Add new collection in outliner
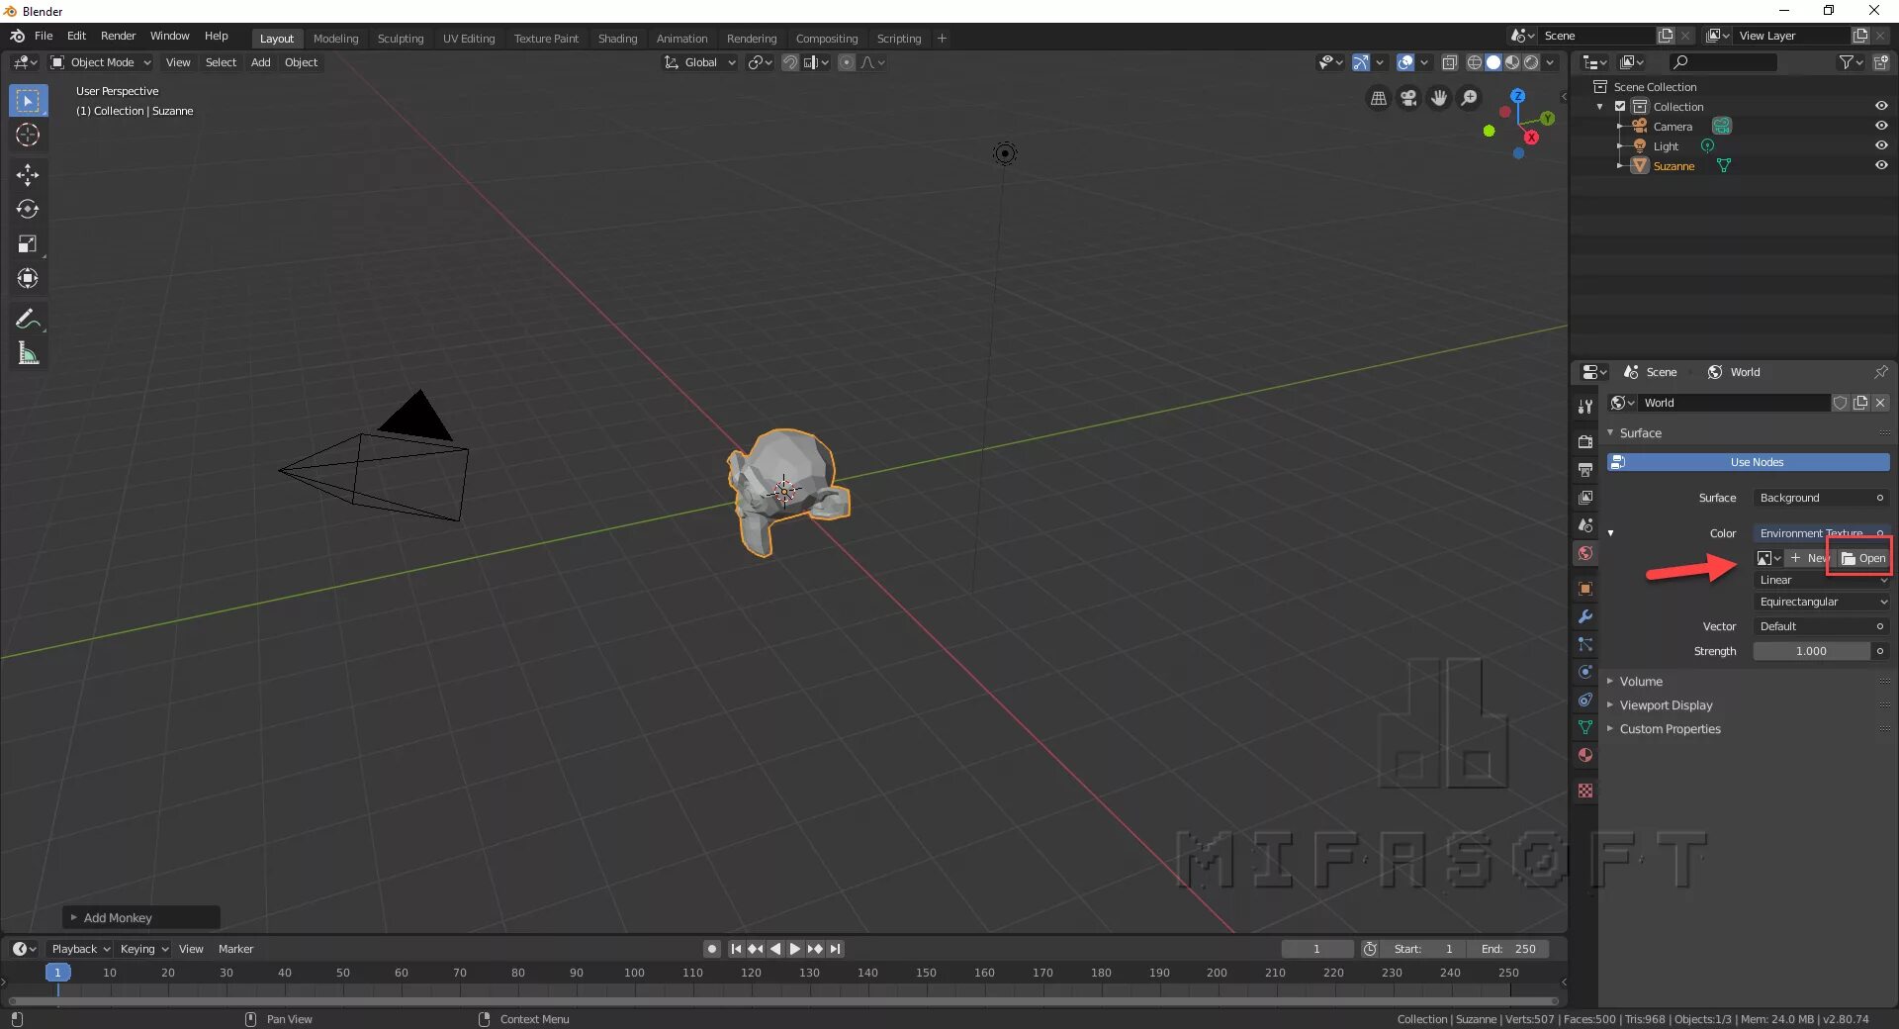The image size is (1899, 1029). point(1881,62)
